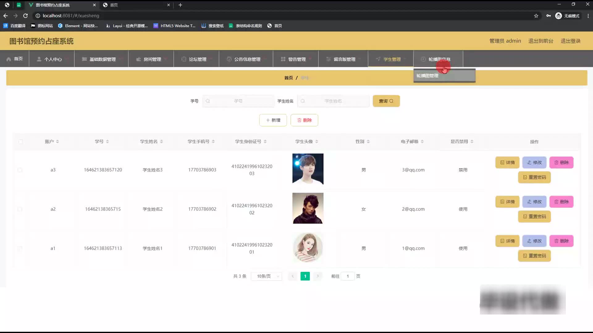Click the 首页 home nav icon

point(9,59)
